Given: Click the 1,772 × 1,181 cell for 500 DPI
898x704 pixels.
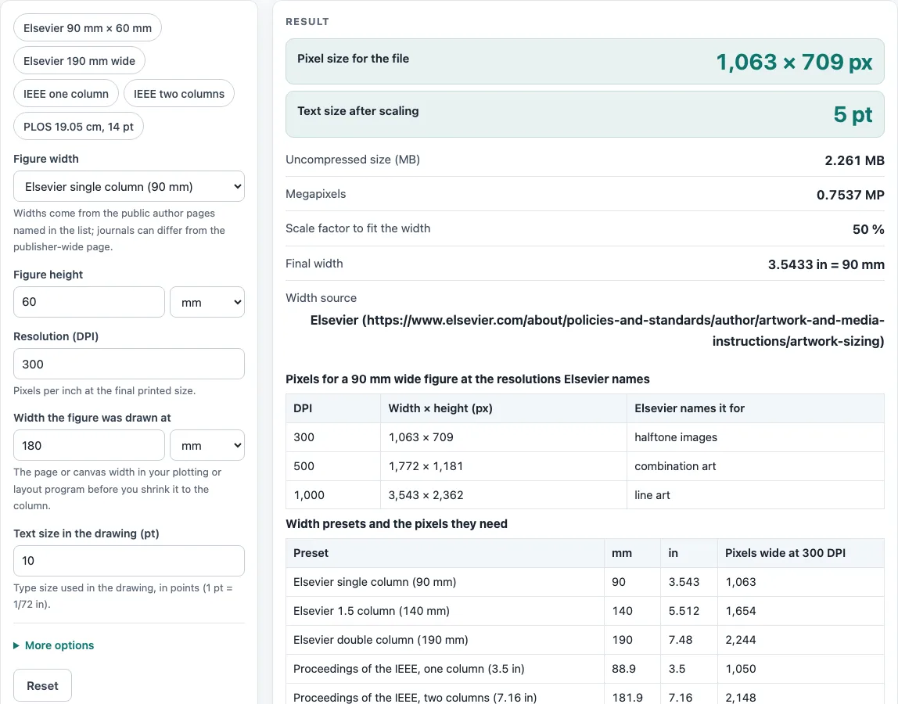Looking at the screenshot, I should pos(504,466).
